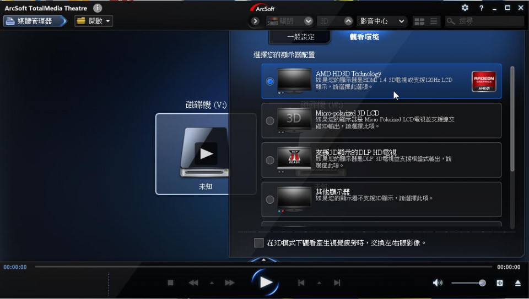Click the 3D monitor icon for Micro-polarized LCD
Viewport: 529px width, 299px height.
(294, 120)
